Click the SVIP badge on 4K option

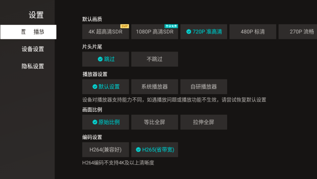[x=125, y=26]
